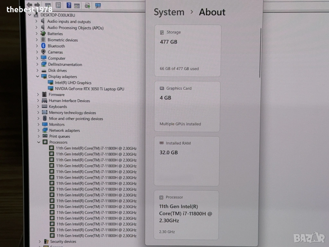This screenshot has width=329, height=247.
Task: Select NVIDIA GeForce RTX 3050 Ti device
Action: pyautogui.click(x=89, y=89)
